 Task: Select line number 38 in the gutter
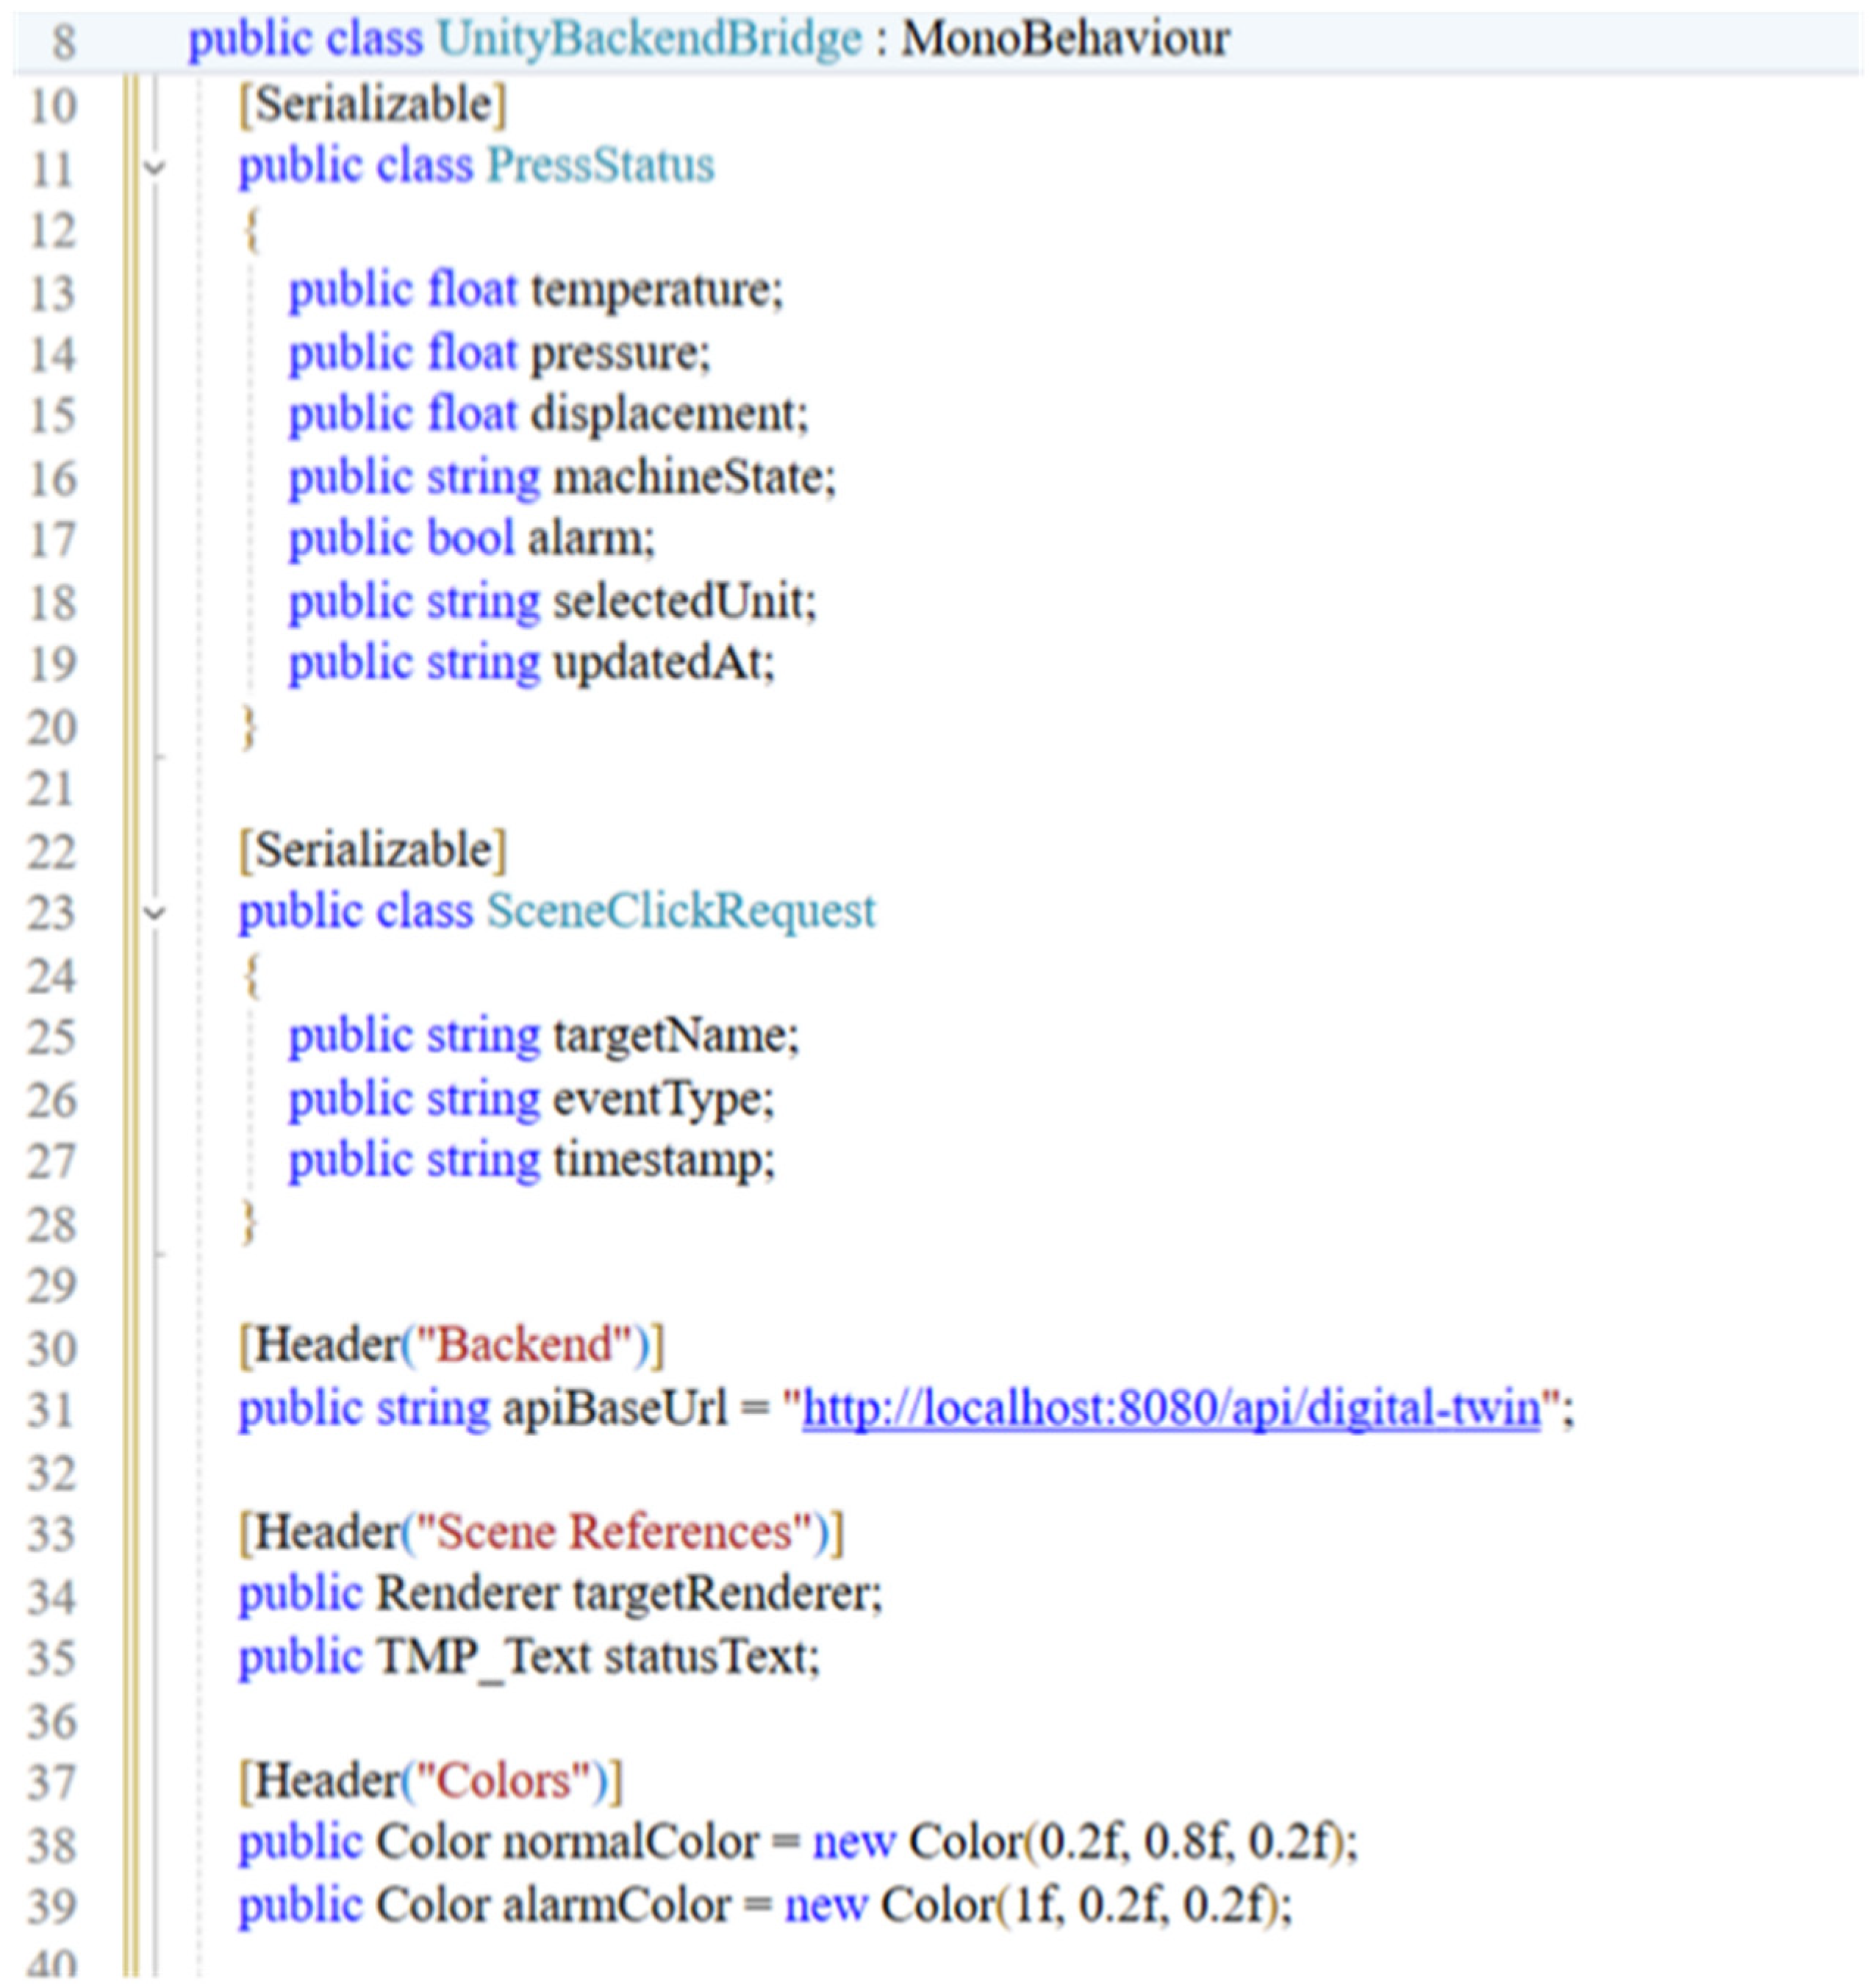click(52, 1845)
